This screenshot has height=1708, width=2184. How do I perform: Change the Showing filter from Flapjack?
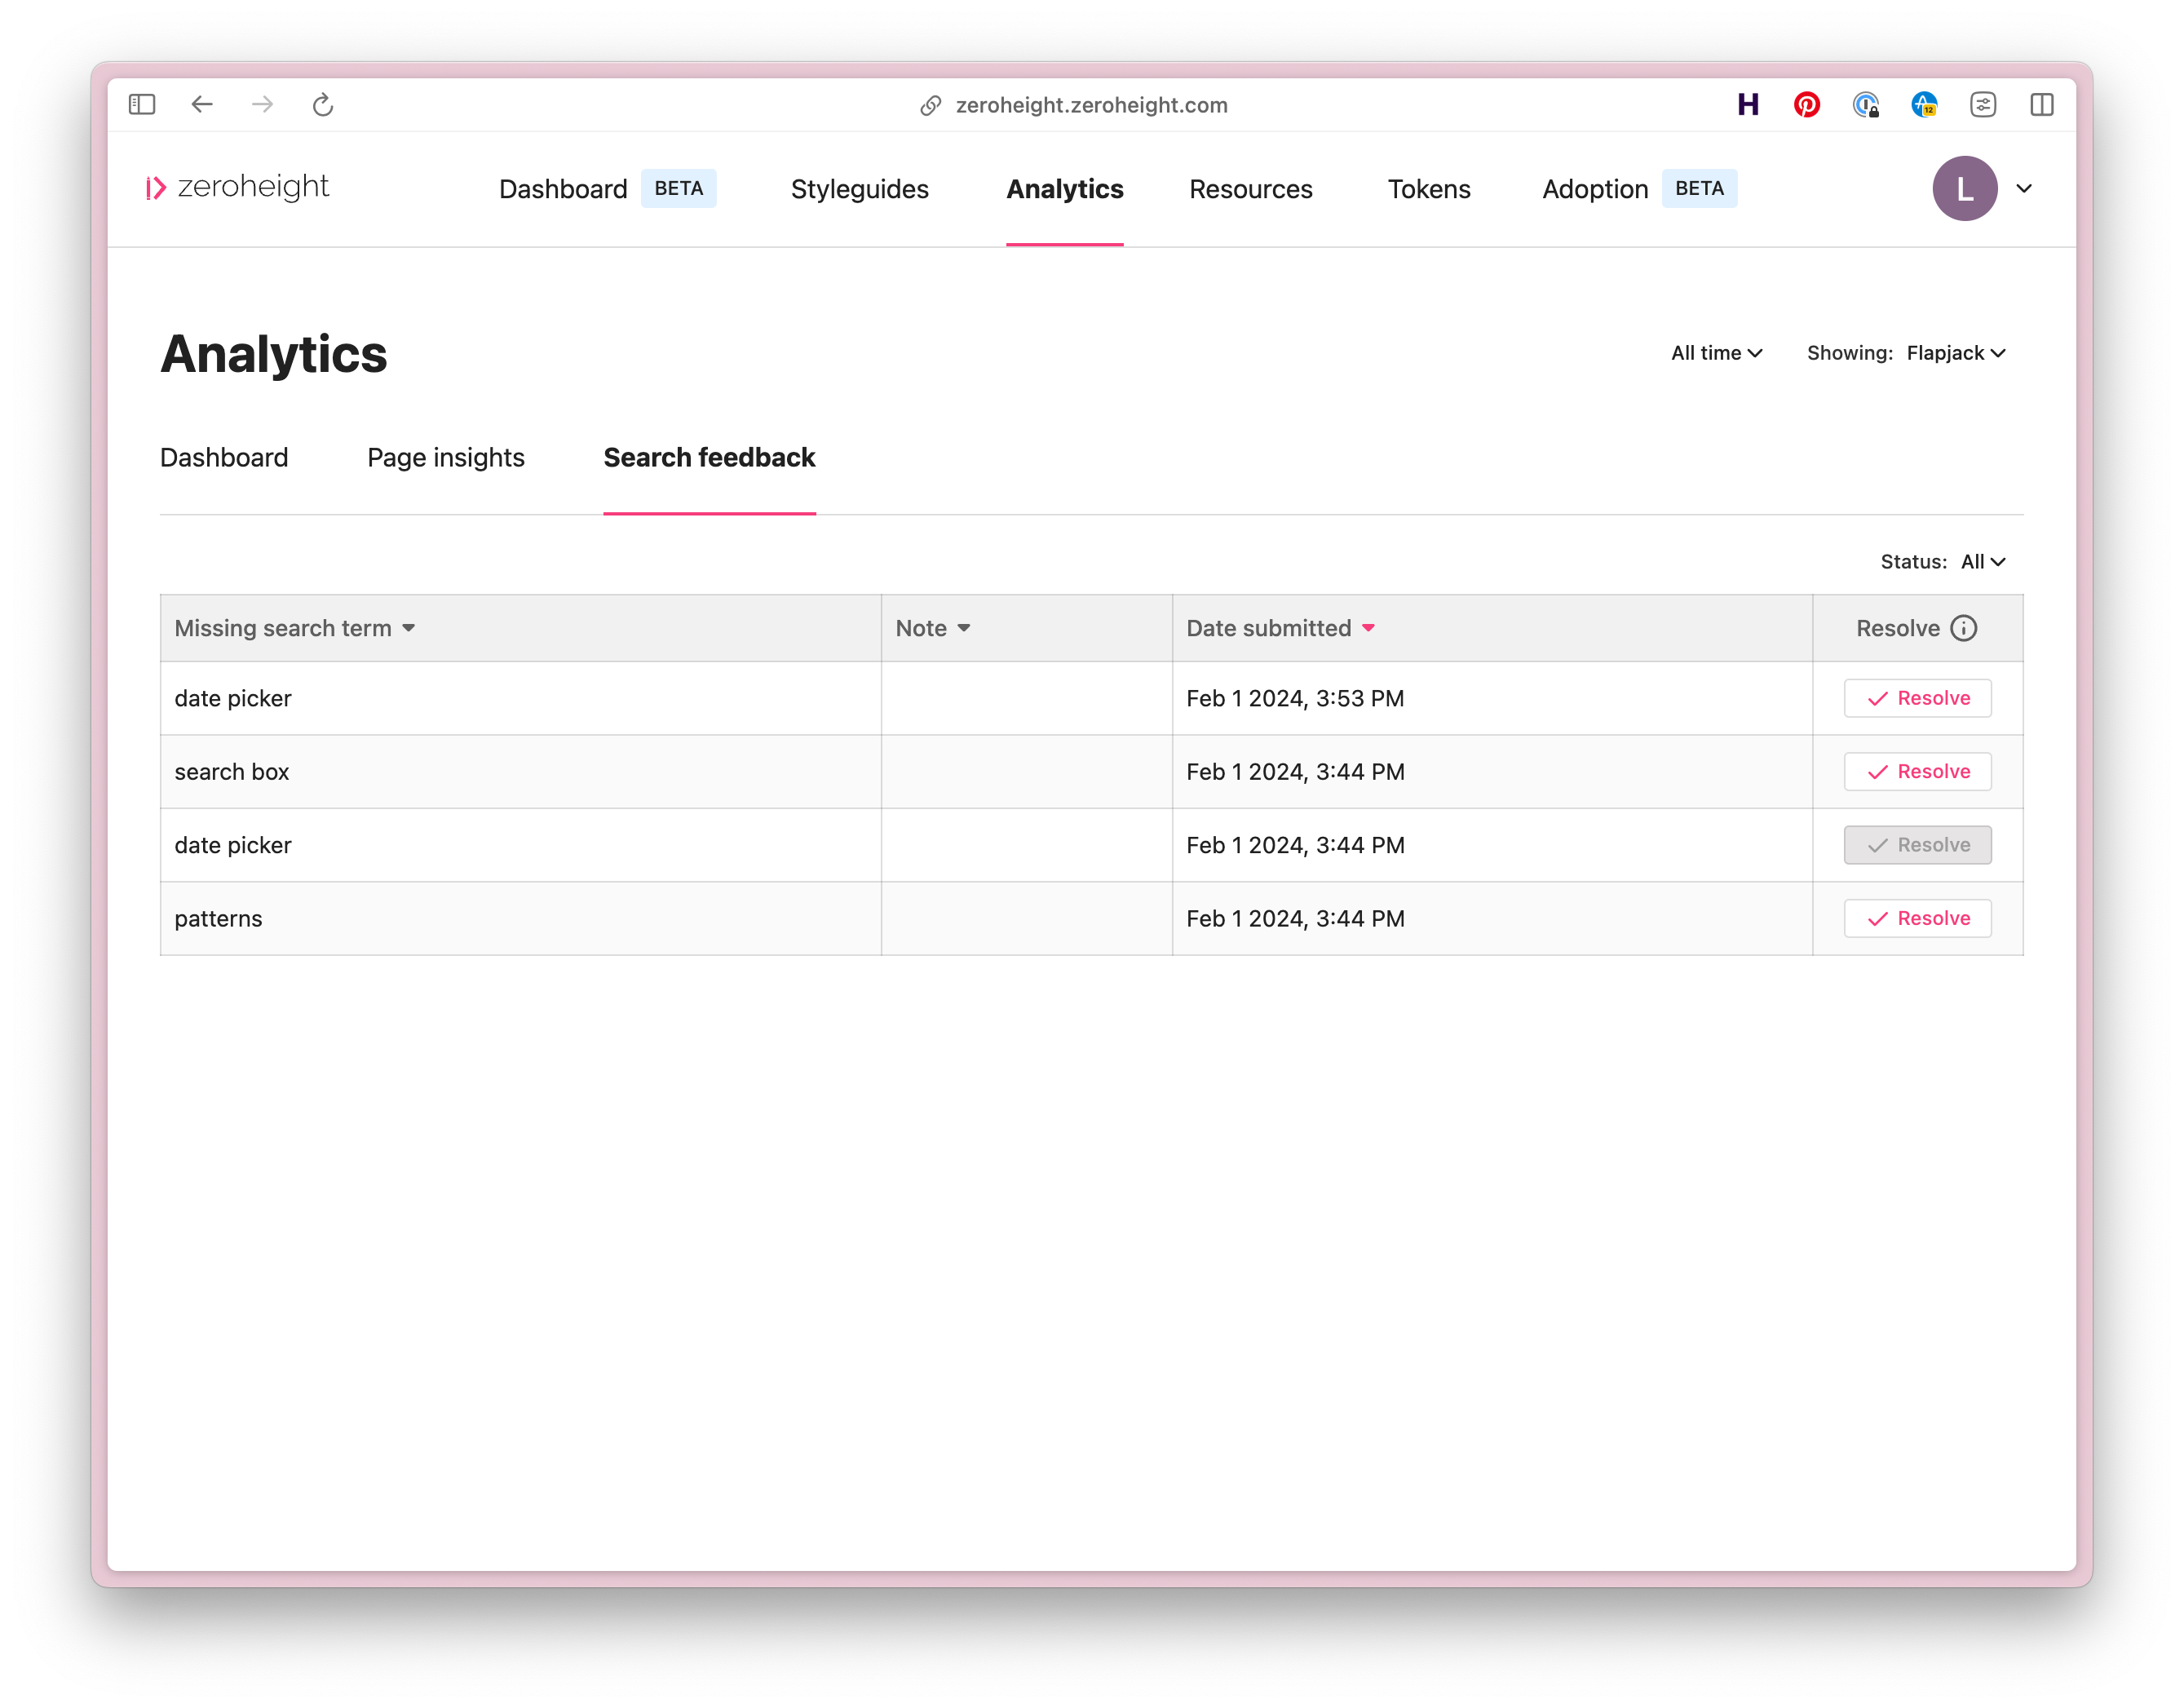(x=1953, y=352)
